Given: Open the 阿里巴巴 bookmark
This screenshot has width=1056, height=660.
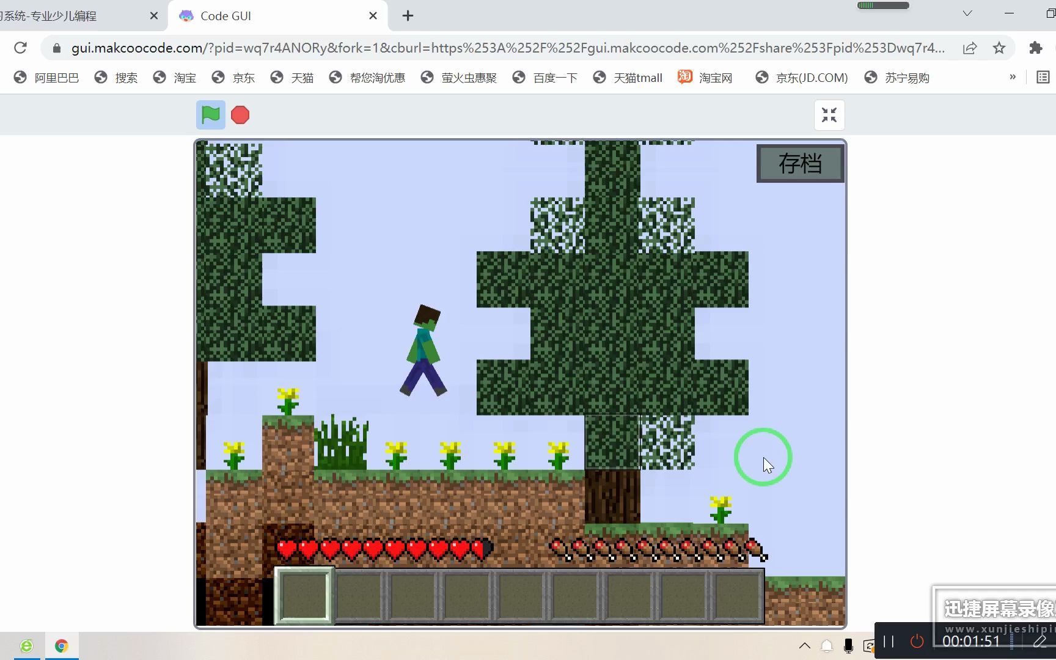Looking at the screenshot, I should [x=47, y=78].
